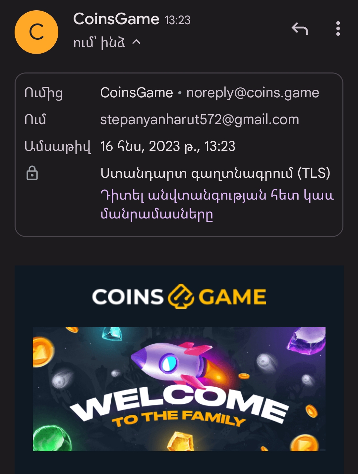This screenshot has width=358, height=474.
Task: Tap the COINS GAME logo image
Action: (x=179, y=296)
